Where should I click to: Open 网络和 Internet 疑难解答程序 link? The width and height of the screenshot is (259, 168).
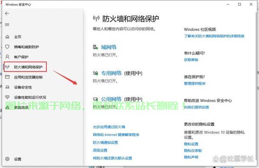pyautogui.click(x=116, y=135)
